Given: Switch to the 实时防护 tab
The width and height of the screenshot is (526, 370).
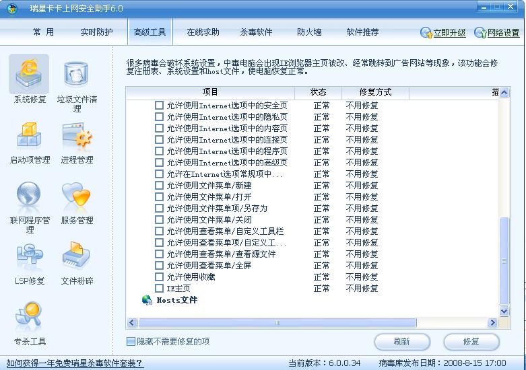Looking at the screenshot, I should coord(96,32).
